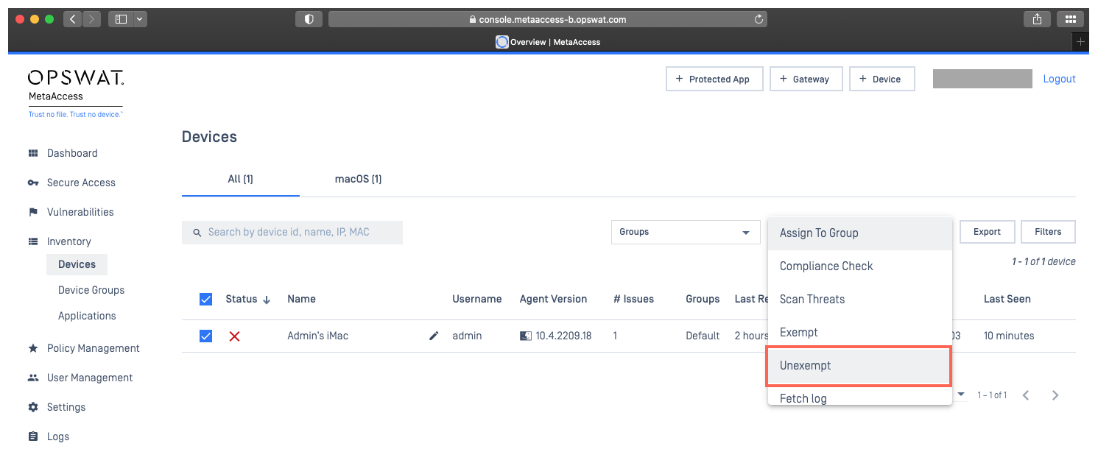1098x463 pixels.
Task: Click the User Management people icon
Action: coord(33,378)
